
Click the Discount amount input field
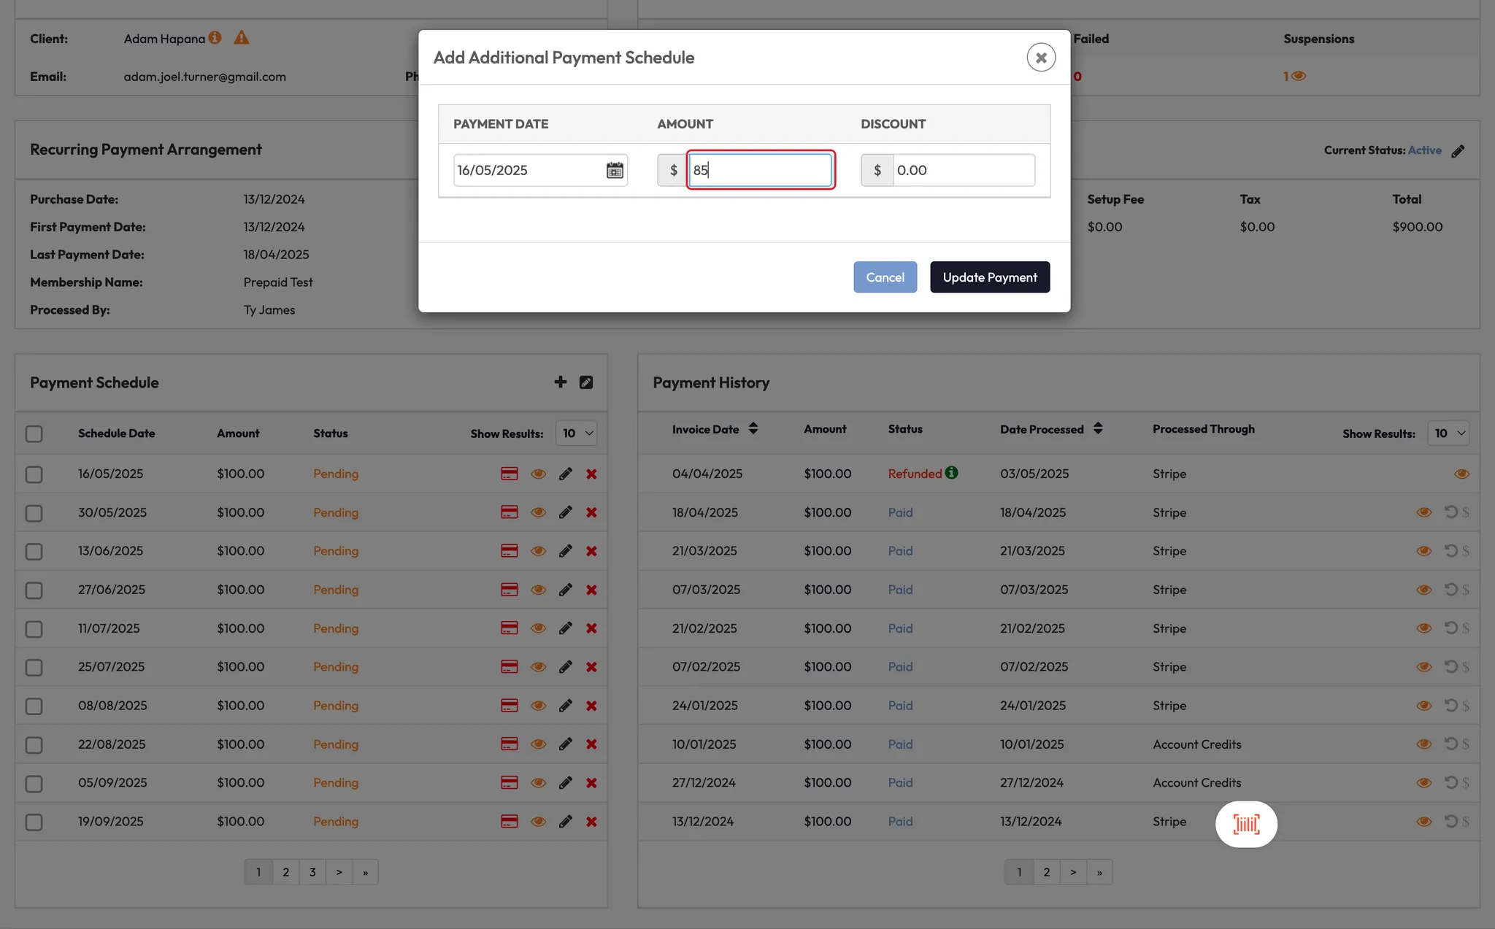(962, 170)
